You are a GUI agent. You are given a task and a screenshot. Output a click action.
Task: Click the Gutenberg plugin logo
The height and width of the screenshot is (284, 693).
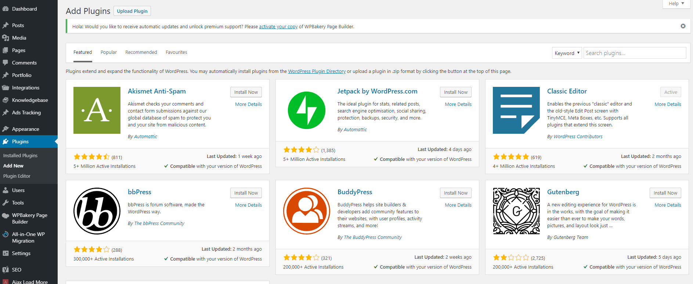(516, 211)
